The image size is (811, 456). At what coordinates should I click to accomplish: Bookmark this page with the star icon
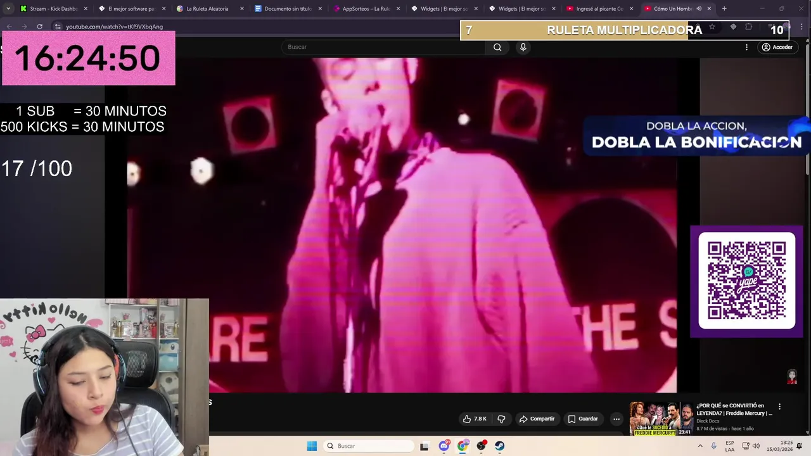click(x=712, y=27)
